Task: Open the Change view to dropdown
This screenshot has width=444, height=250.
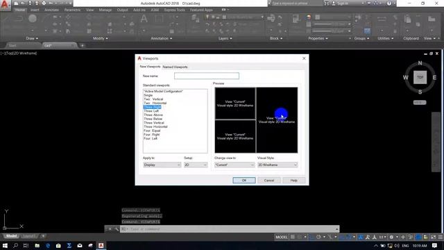Action: tap(234, 165)
